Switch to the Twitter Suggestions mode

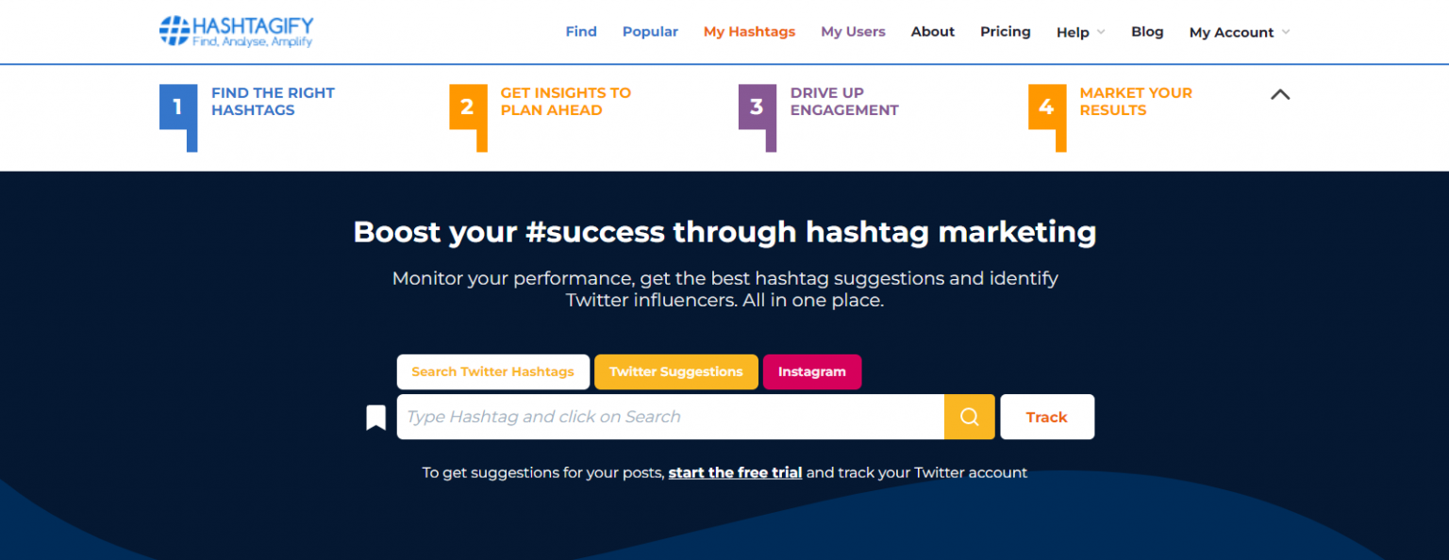click(675, 371)
